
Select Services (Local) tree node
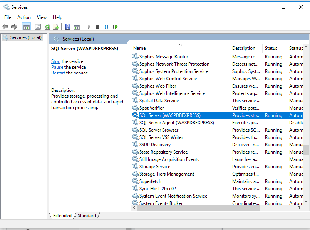coord(22,37)
